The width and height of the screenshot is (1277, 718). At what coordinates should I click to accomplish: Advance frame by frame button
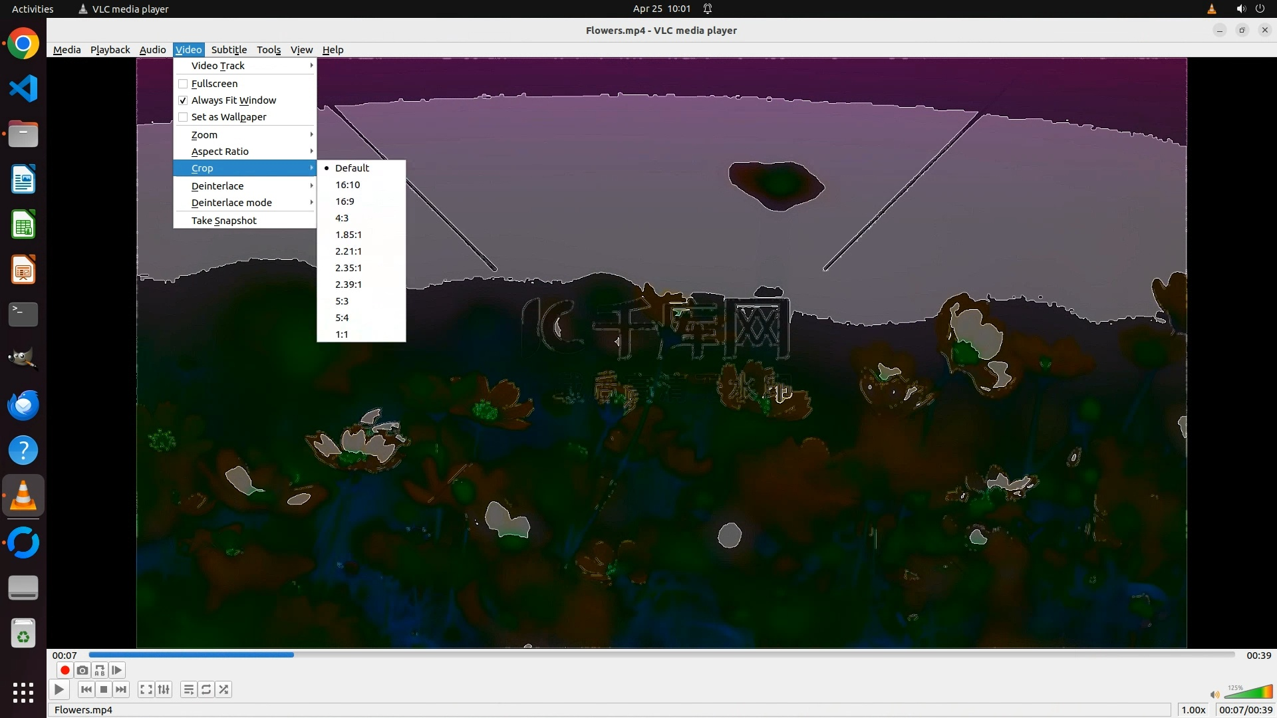[117, 670]
